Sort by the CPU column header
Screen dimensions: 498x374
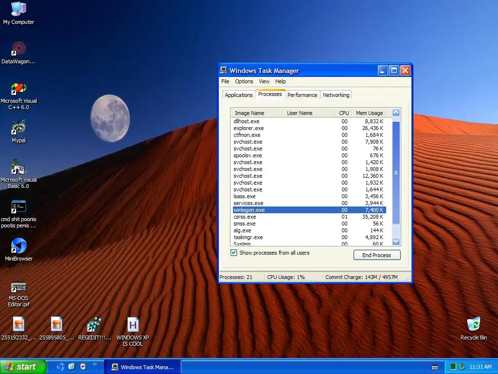(343, 113)
